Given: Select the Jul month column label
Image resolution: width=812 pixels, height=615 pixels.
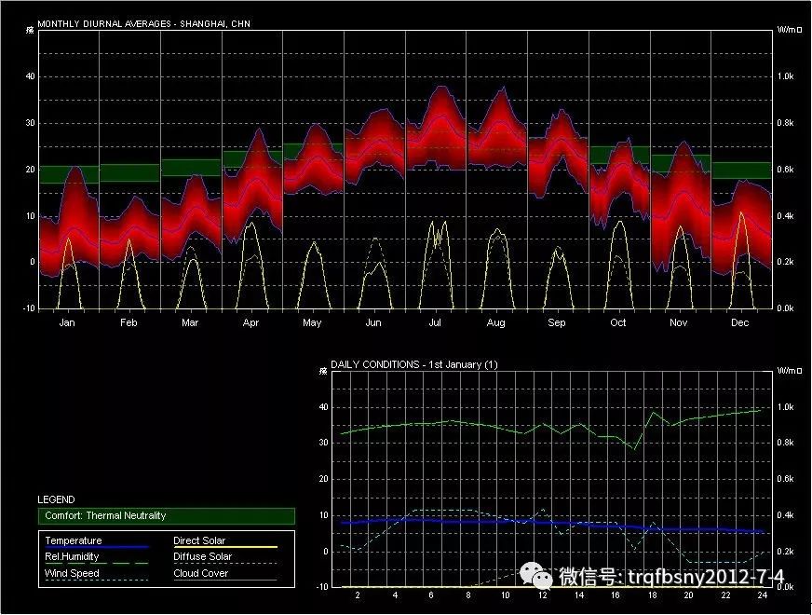Looking at the screenshot, I should (434, 323).
